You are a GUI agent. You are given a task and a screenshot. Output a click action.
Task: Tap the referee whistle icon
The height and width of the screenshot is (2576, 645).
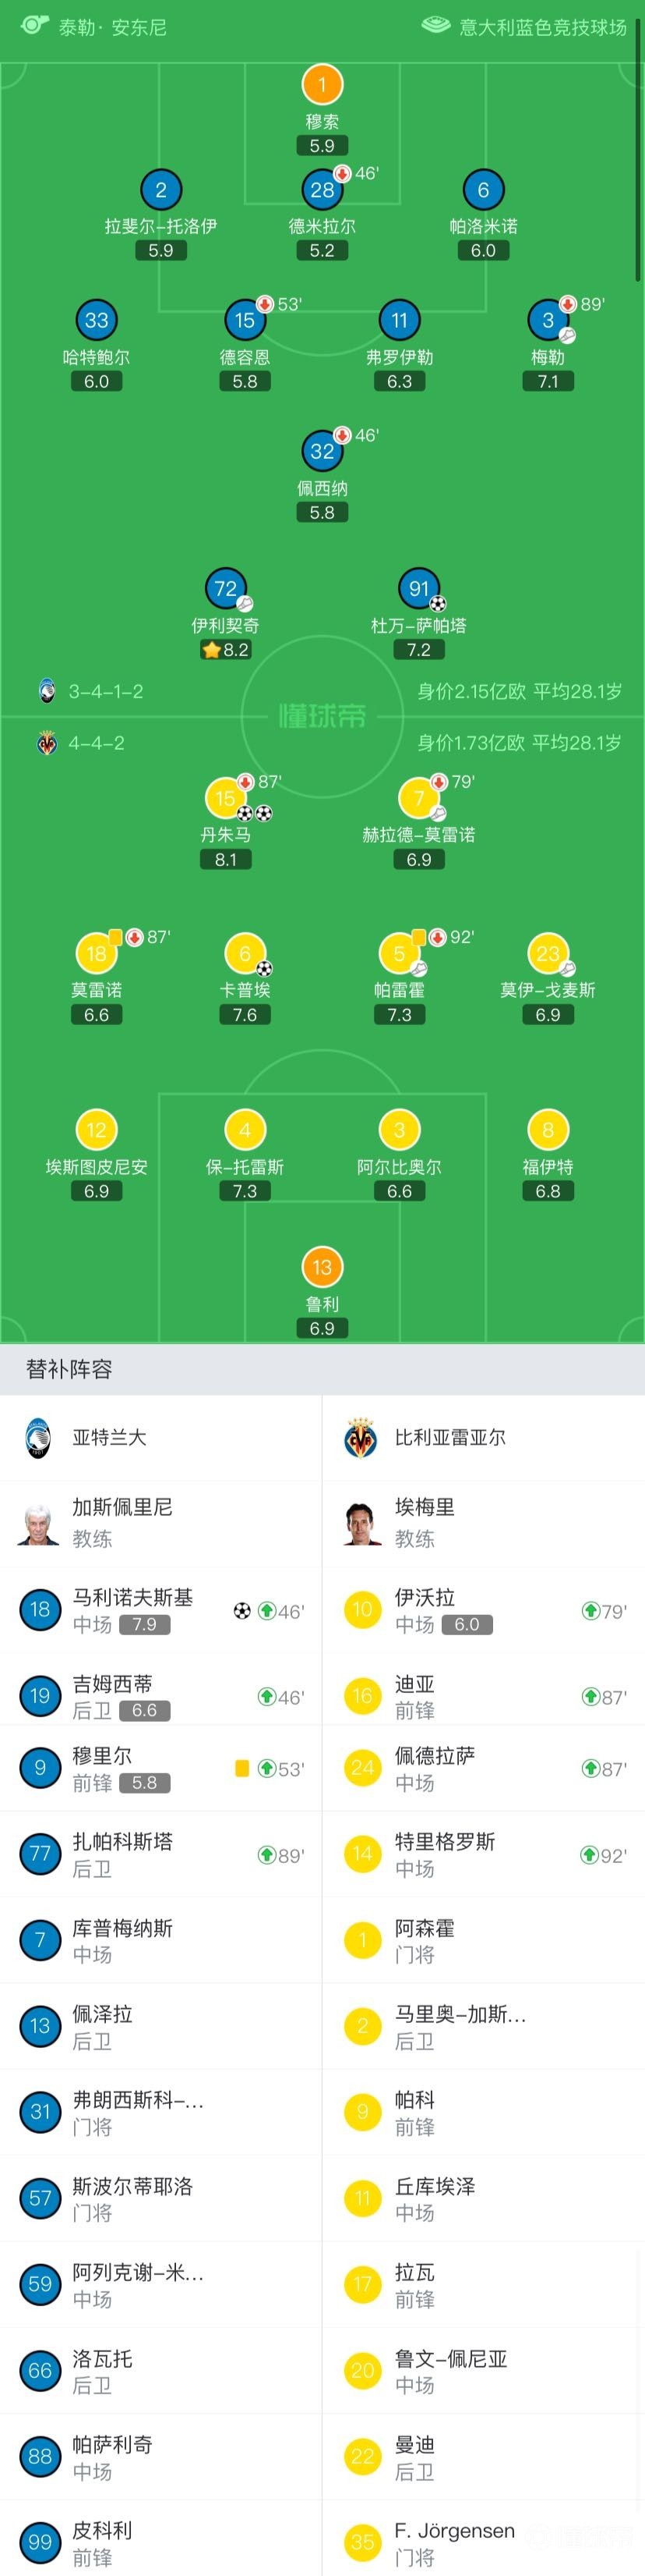click(34, 25)
